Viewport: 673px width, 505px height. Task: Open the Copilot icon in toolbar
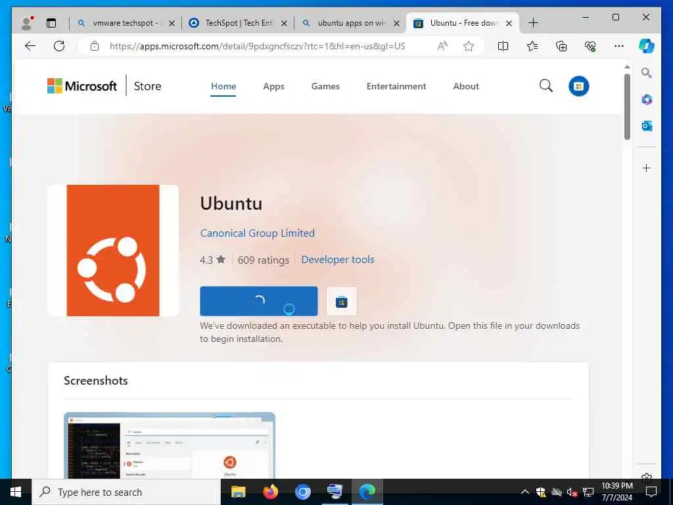[x=647, y=46]
